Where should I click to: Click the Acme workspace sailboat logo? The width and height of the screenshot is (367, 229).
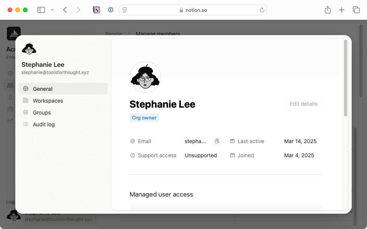coord(14,34)
